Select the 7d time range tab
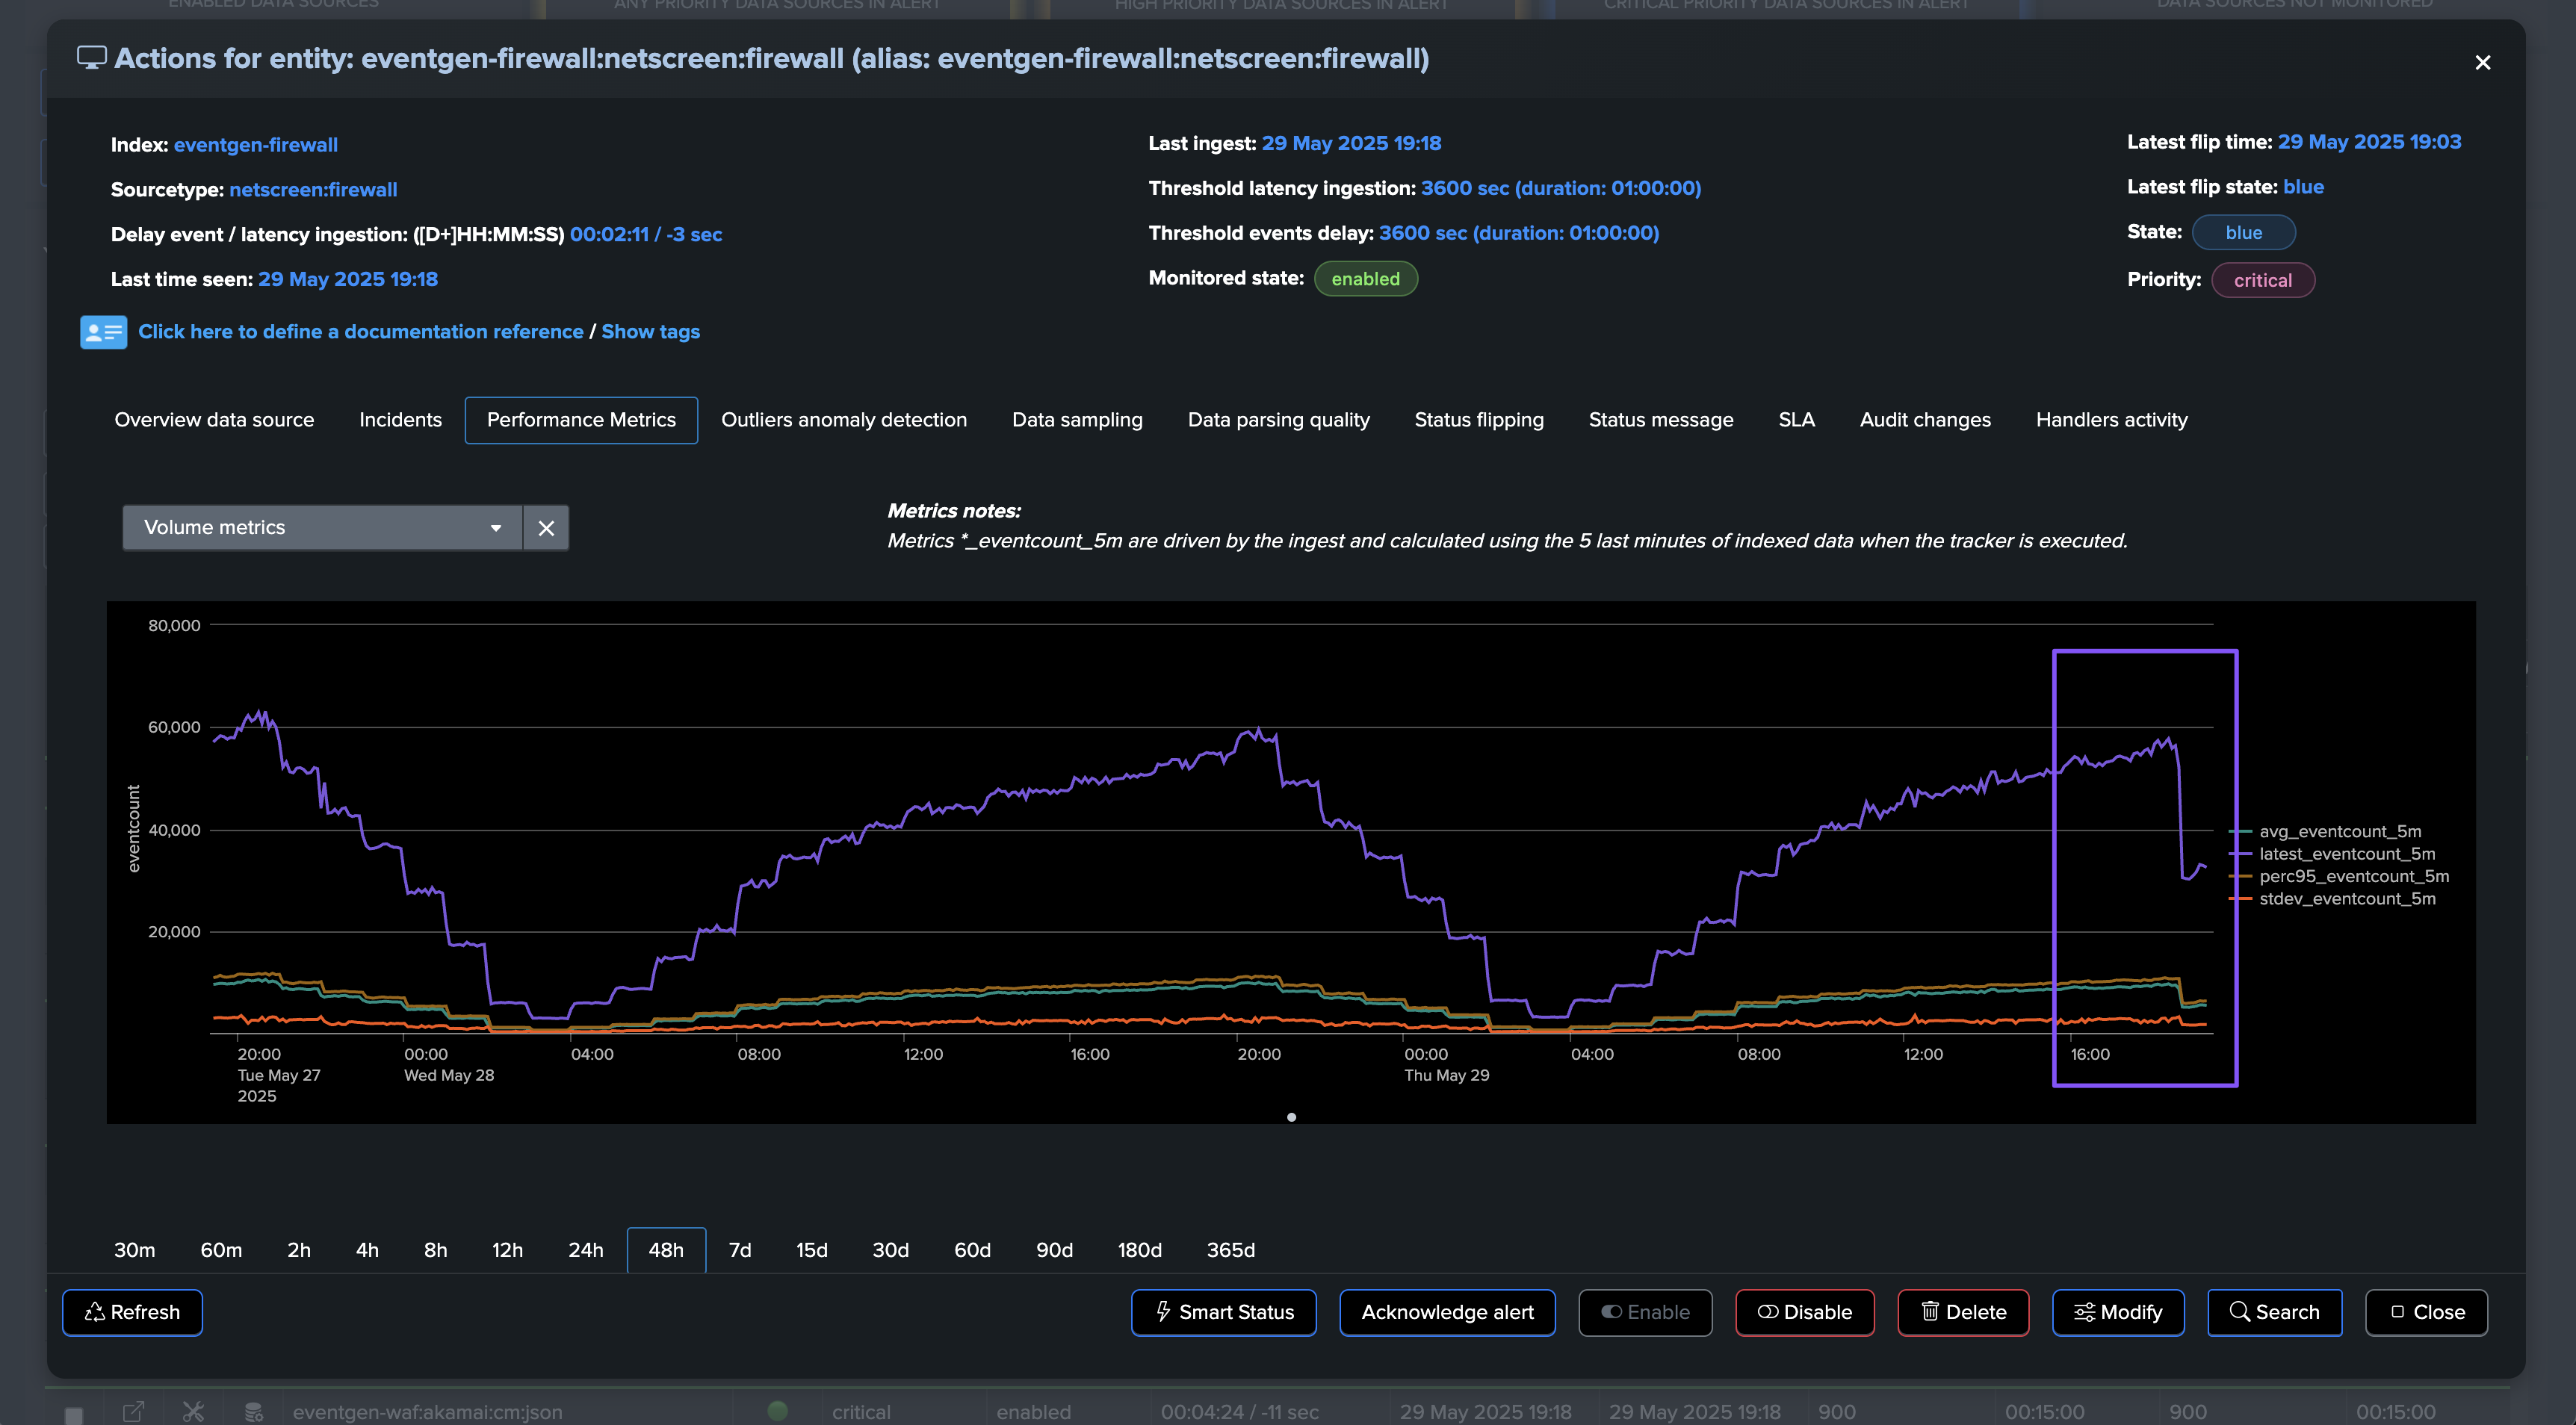 [x=739, y=1250]
